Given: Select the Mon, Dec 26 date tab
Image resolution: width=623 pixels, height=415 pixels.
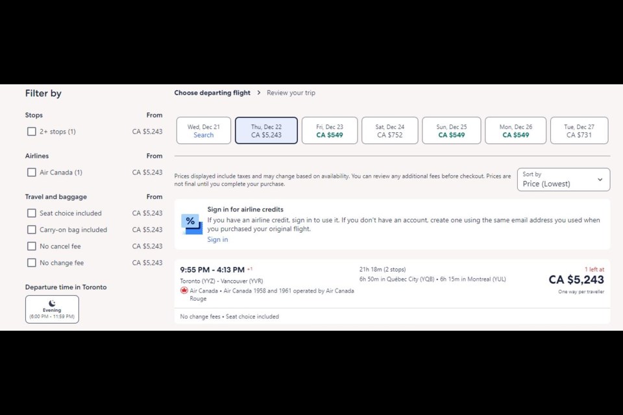Looking at the screenshot, I should pos(516,130).
